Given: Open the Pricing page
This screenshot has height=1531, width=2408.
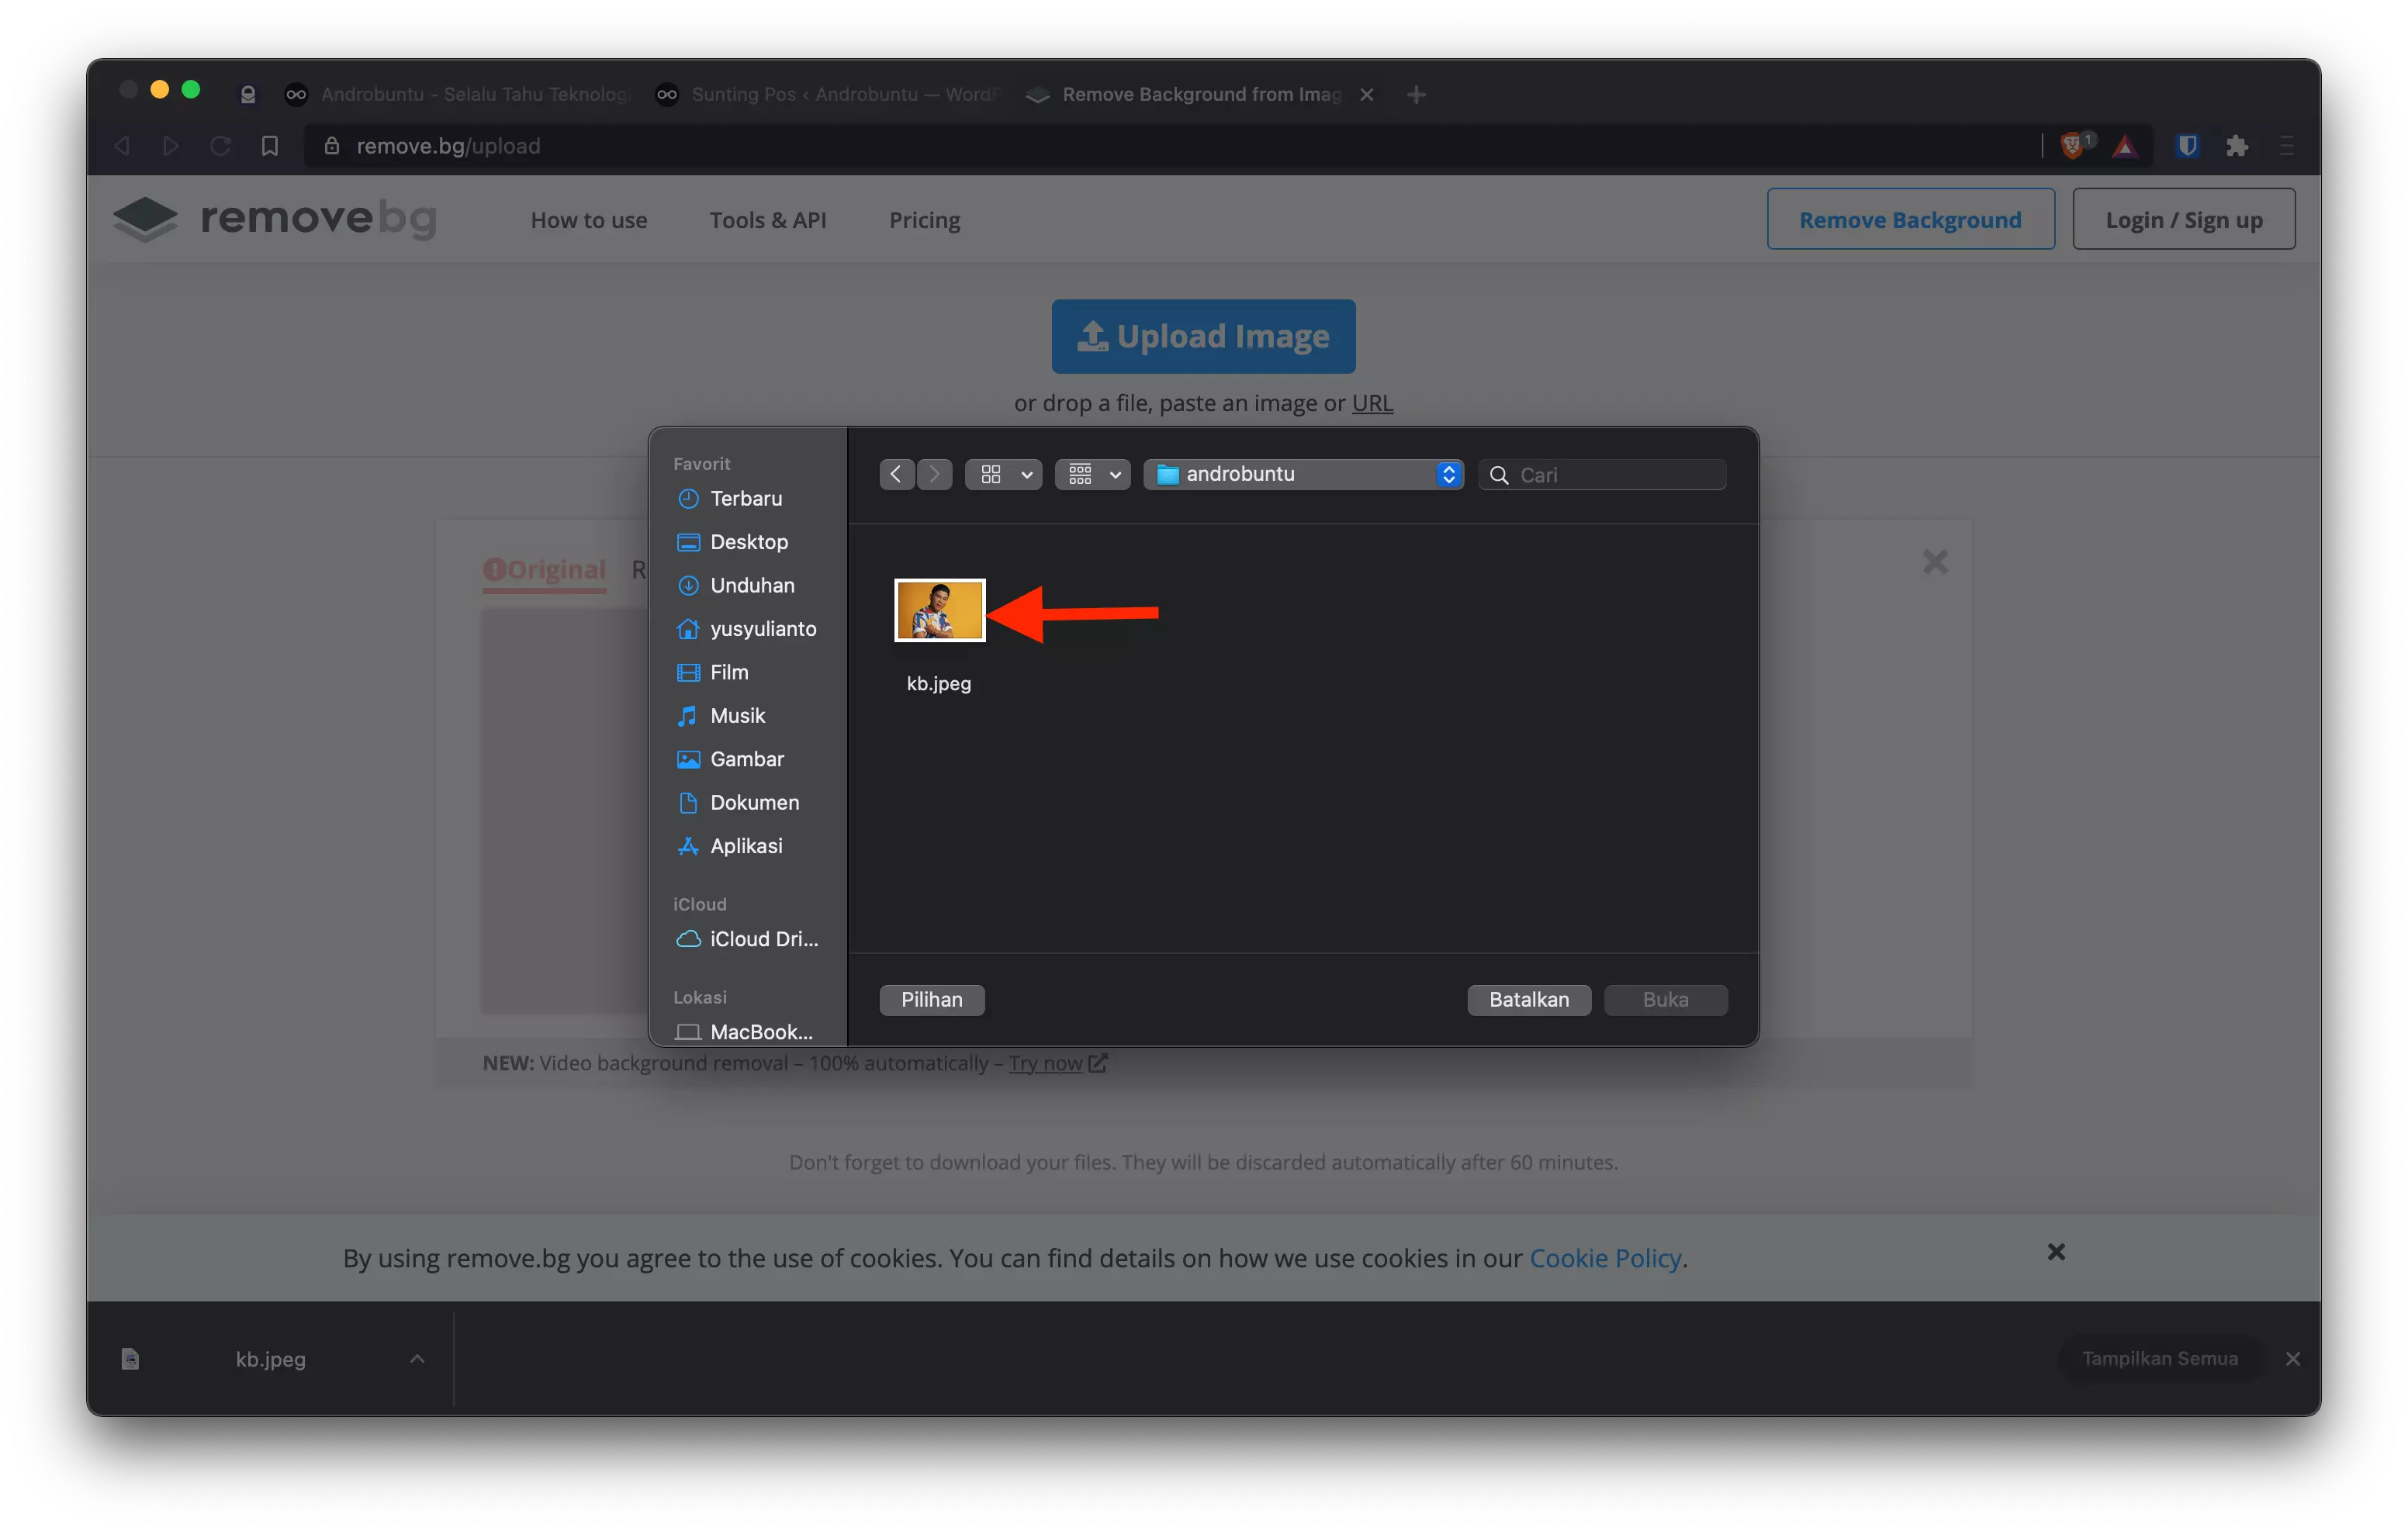Looking at the screenshot, I should pos(925,219).
